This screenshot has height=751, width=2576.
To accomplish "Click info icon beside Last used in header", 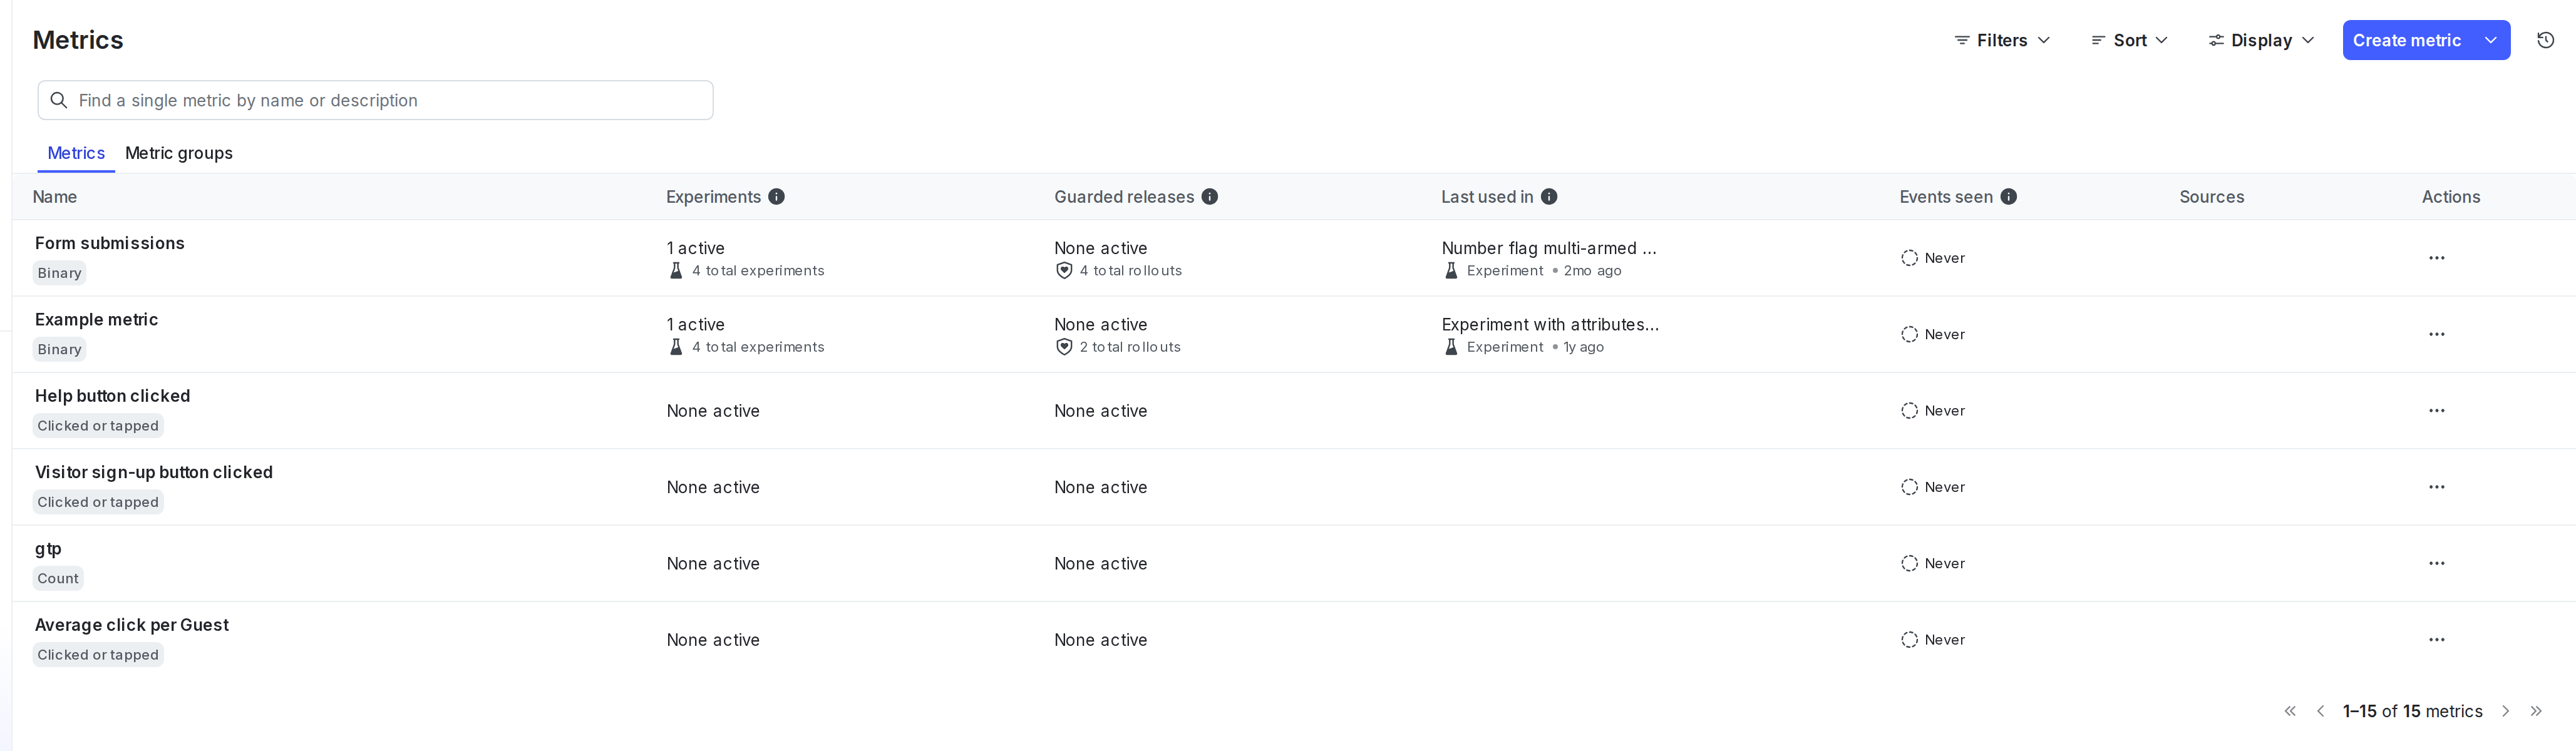I will tap(1549, 196).
